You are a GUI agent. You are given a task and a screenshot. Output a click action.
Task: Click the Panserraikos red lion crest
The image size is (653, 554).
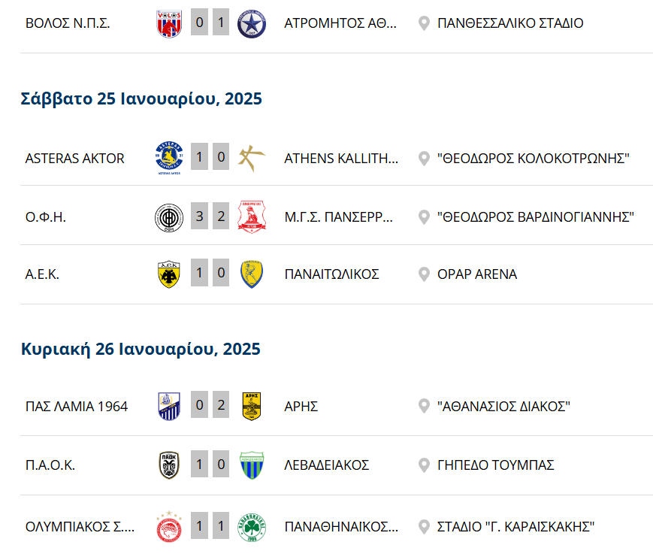click(252, 217)
